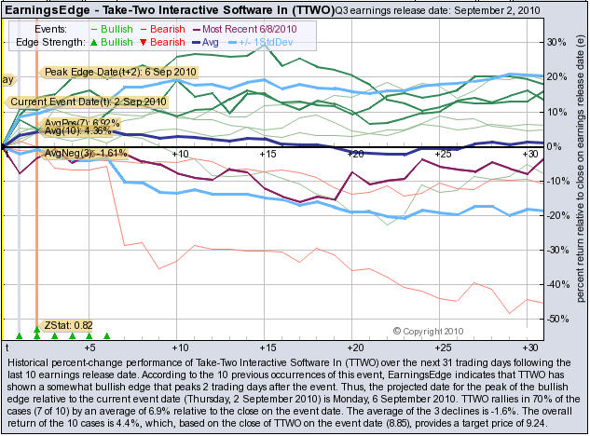Click the green triangle marker above 't' on the axis
This screenshot has width=590, height=436.
pyautogui.click(x=19, y=335)
